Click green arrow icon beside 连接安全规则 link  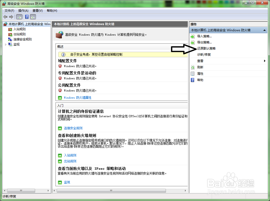[60, 128]
